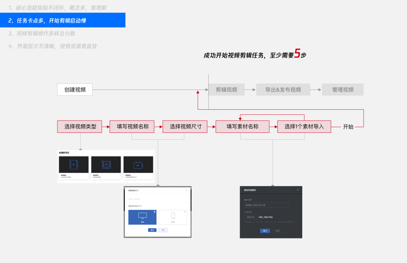Click blue confirm button in dark dialog
407x263 pixels.
tap(265, 231)
